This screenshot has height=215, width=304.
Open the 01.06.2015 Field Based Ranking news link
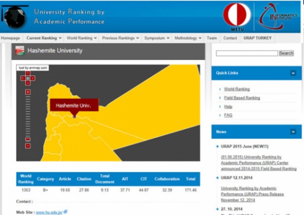point(259,163)
